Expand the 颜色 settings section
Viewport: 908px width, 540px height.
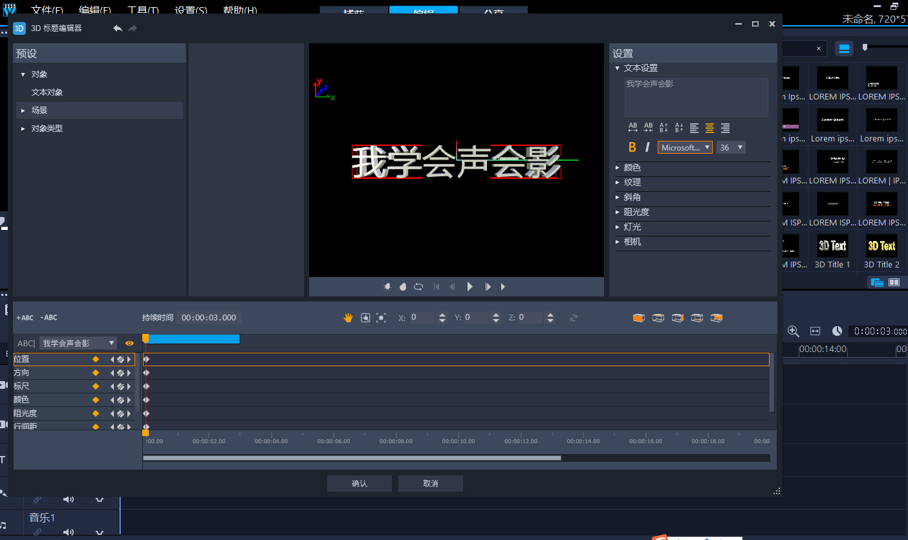pyautogui.click(x=617, y=167)
